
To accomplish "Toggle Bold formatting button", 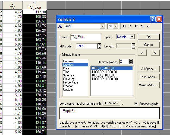I will [124, 26].
